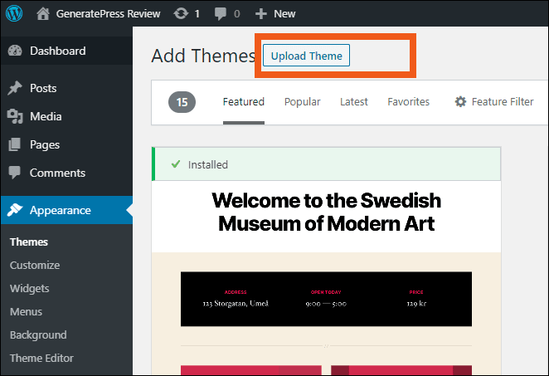Viewport: 549px width, 376px height.
Task: Open Posts in the sidebar
Action: point(42,88)
